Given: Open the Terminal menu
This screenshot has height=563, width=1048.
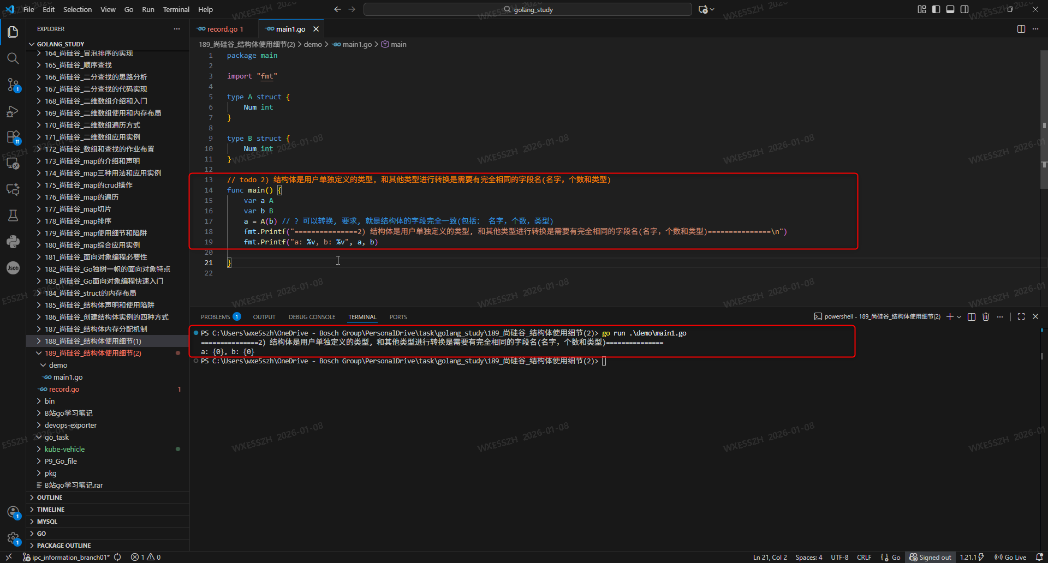Looking at the screenshot, I should coord(176,9).
